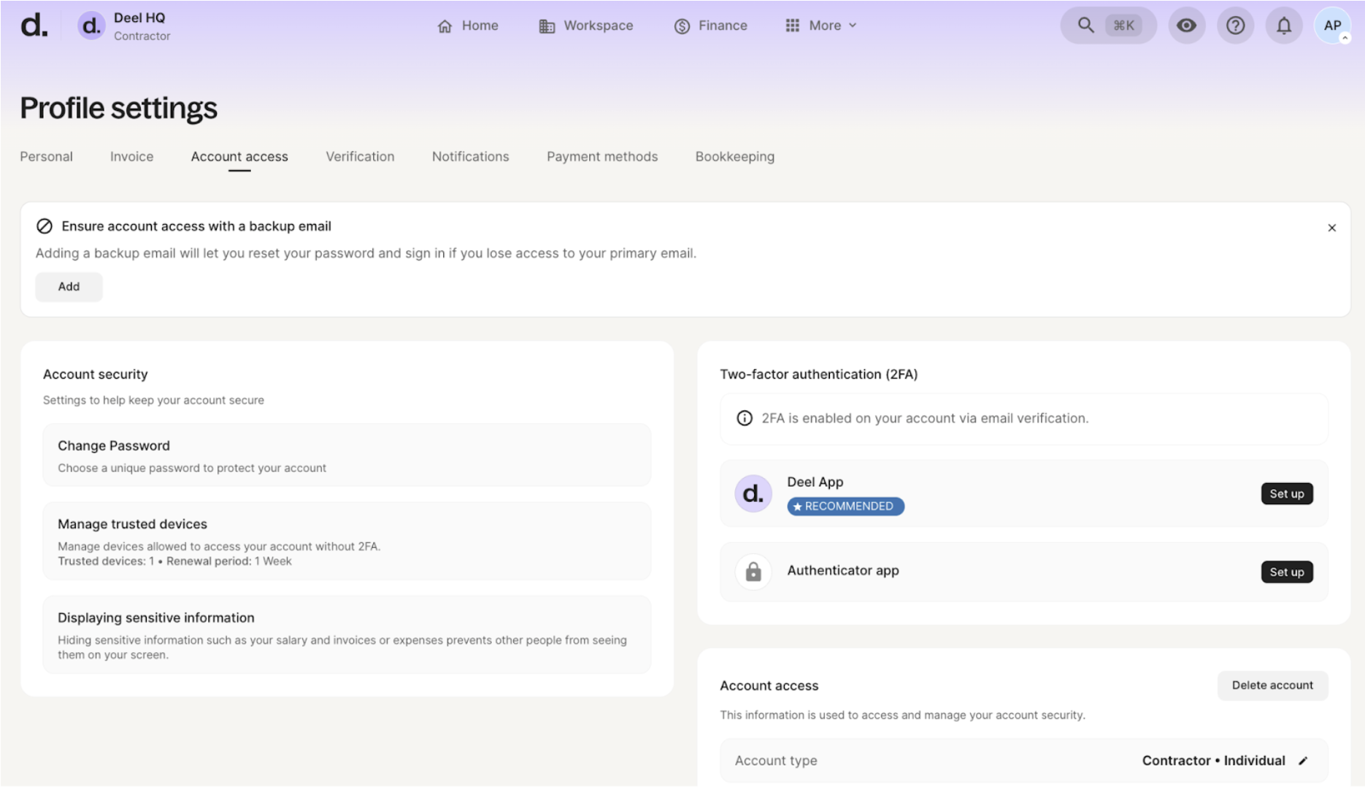Select the Verification tab
The width and height of the screenshot is (1365, 788).
point(360,156)
